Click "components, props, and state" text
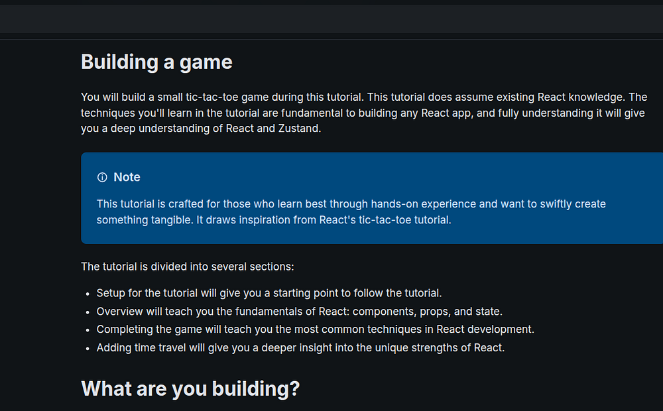663x411 pixels. pyautogui.click(x=433, y=311)
